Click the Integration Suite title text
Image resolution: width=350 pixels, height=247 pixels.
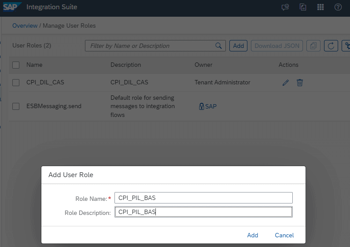pyautogui.click(x=52, y=7)
